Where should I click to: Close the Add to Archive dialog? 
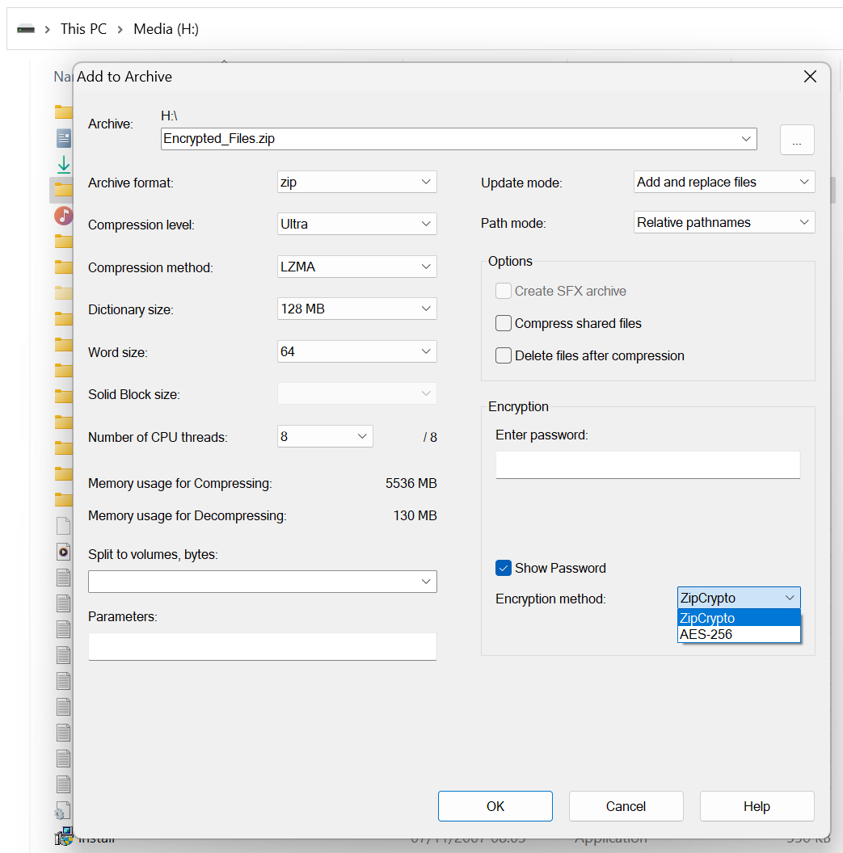810,77
